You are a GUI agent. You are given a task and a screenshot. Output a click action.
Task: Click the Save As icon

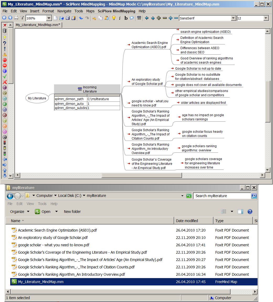click(x=74, y=18)
